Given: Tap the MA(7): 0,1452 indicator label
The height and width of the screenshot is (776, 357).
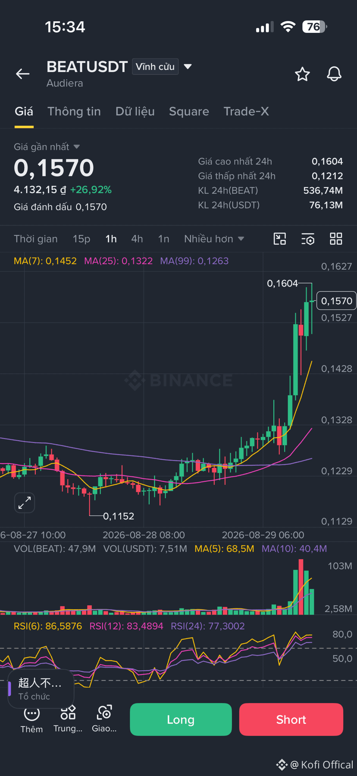Looking at the screenshot, I should (45, 261).
